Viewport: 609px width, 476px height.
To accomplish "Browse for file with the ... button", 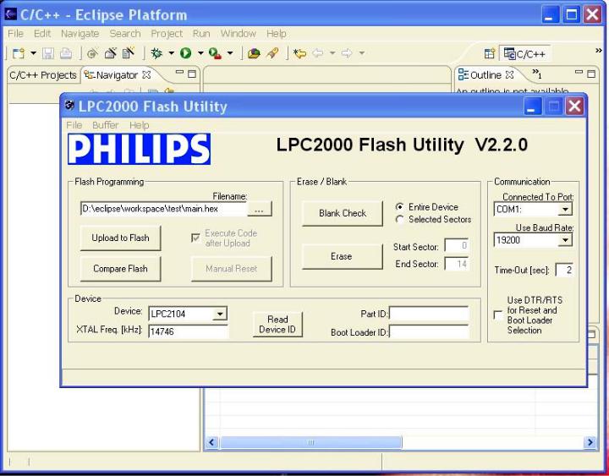I will click(x=259, y=209).
